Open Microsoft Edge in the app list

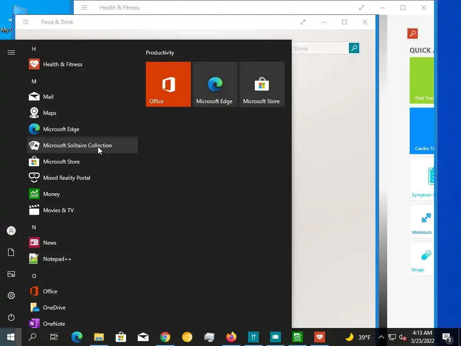tap(82, 129)
